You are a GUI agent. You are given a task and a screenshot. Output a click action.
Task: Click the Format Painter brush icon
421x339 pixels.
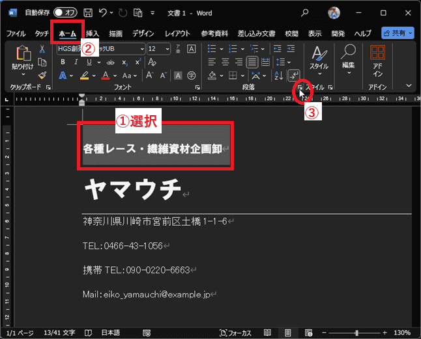coord(42,75)
